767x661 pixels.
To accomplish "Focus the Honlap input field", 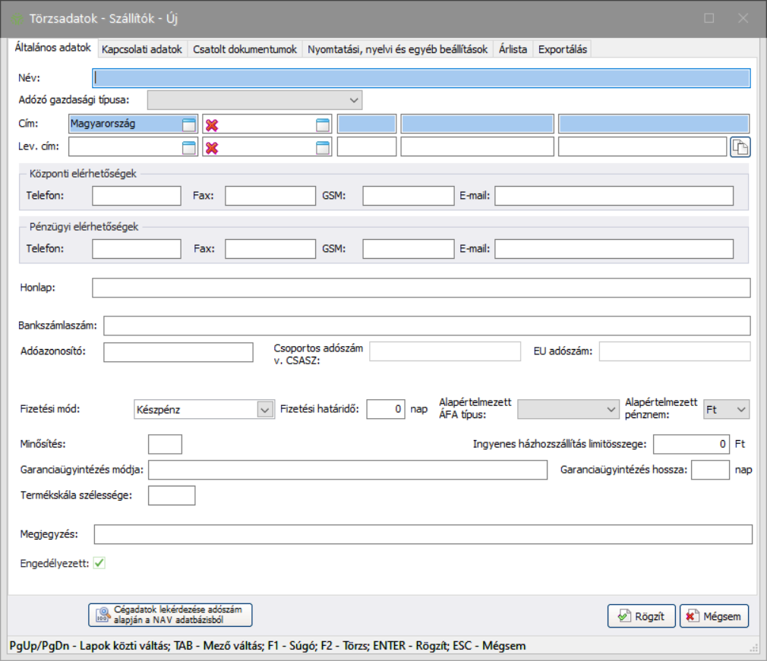I will tap(421, 288).
